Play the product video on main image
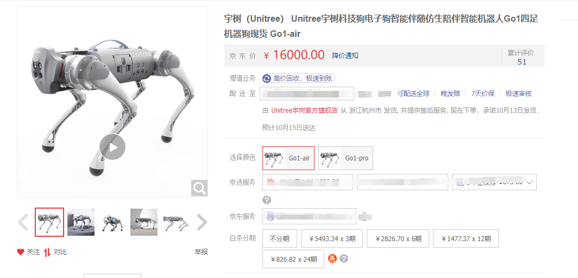The width and height of the screenshot is (578, 278). click(112, 147)
